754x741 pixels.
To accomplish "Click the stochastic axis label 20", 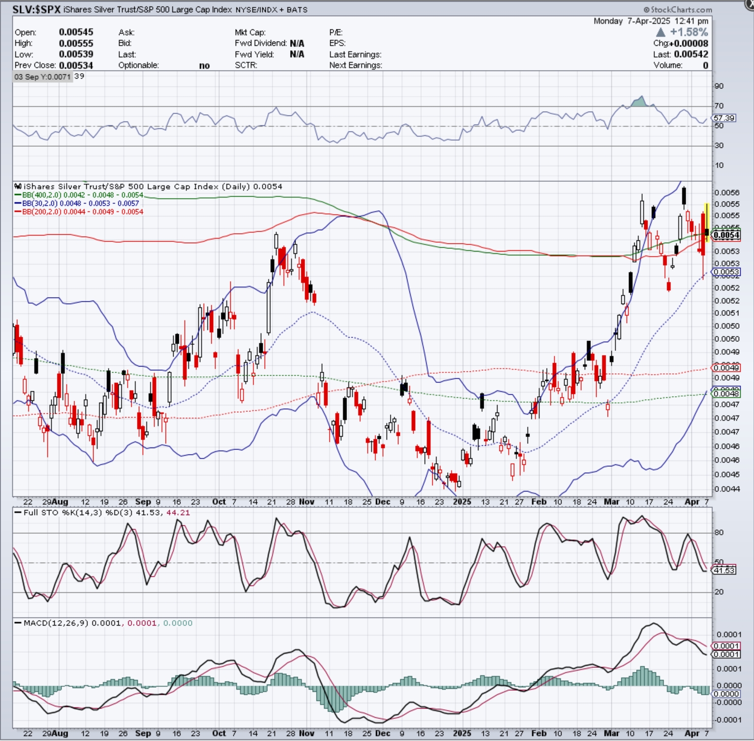I will click(x=719, y=592).
